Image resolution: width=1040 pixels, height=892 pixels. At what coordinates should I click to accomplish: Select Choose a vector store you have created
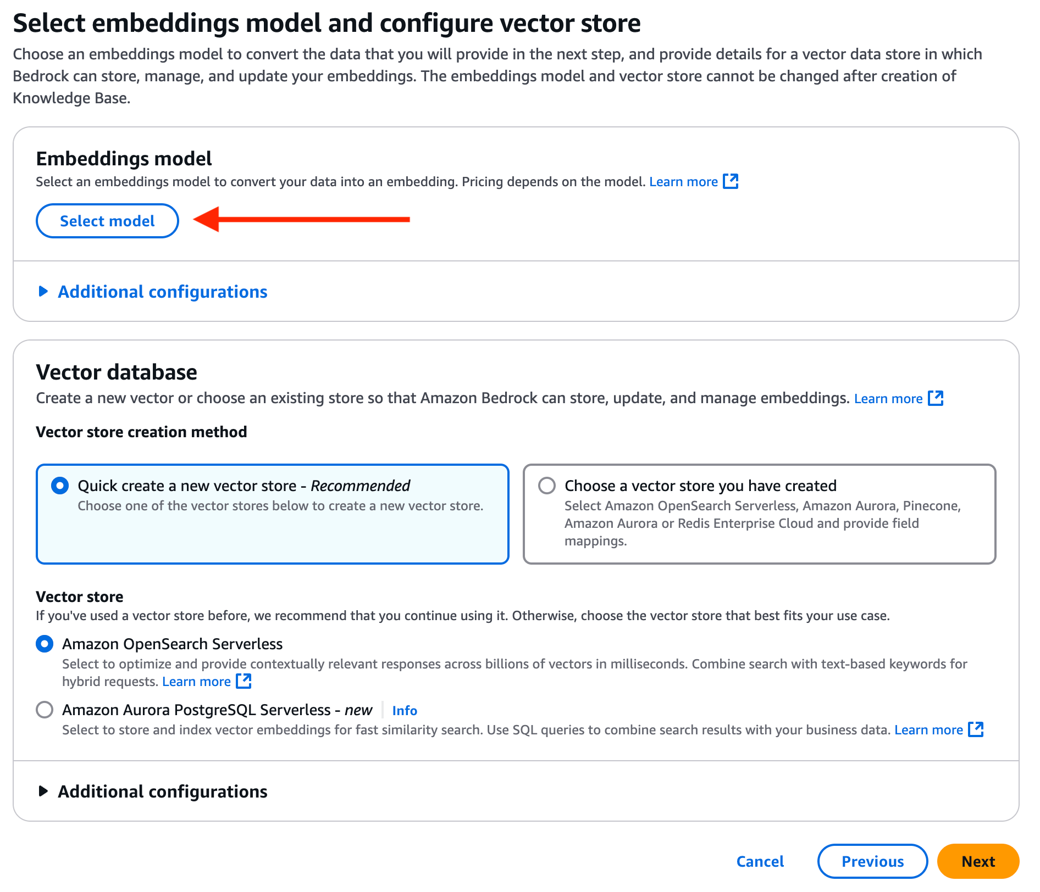(547, 486)
